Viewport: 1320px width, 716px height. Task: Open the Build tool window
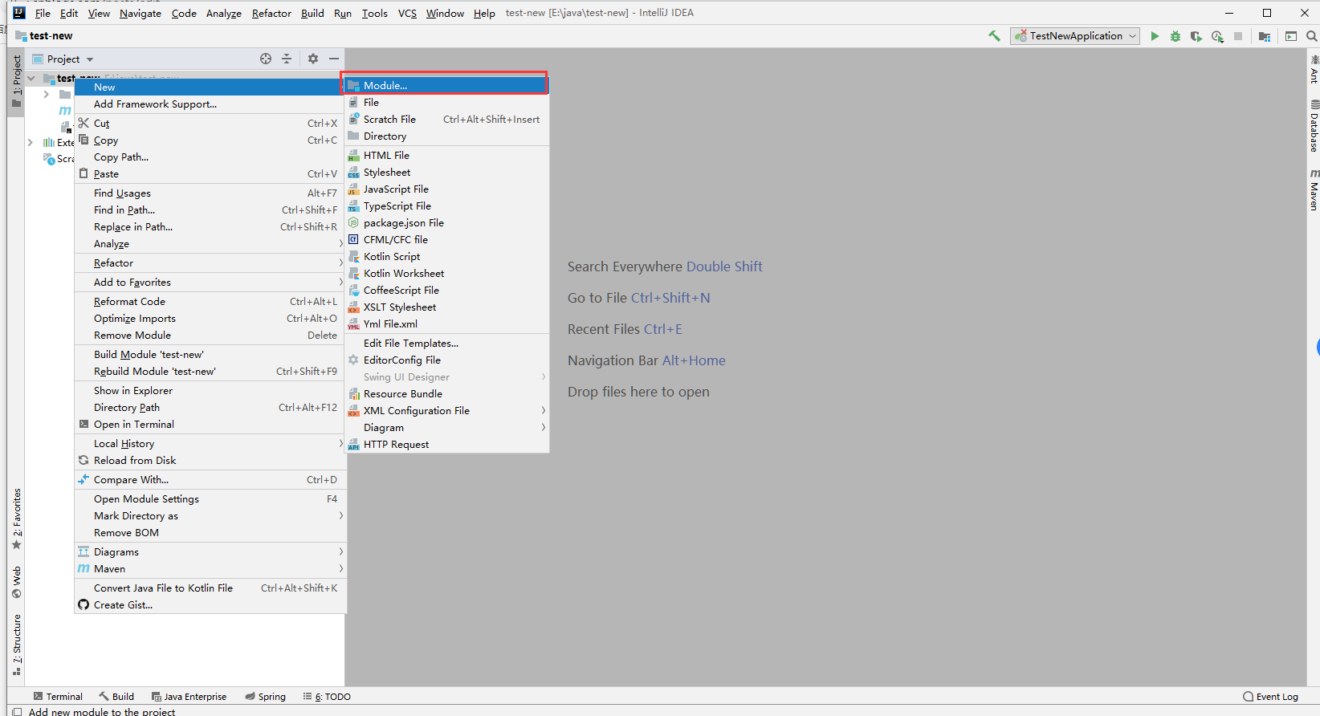pos(116,697)
